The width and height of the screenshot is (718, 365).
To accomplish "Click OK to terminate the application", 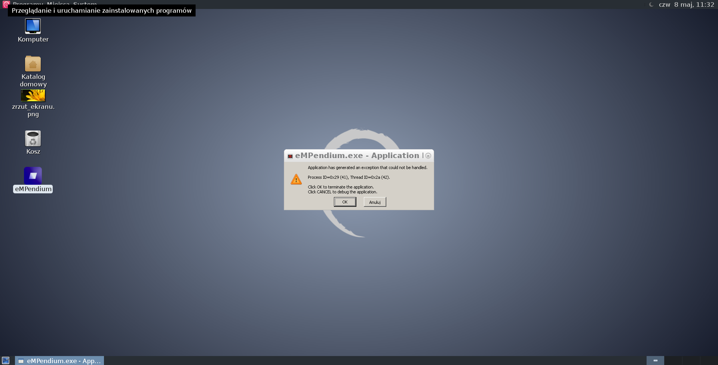I will click(345, 202).
